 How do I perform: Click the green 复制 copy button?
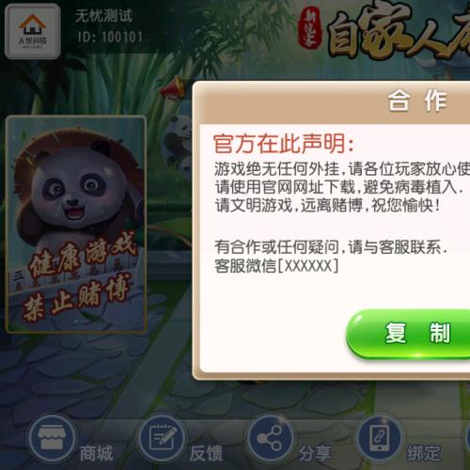408,334
